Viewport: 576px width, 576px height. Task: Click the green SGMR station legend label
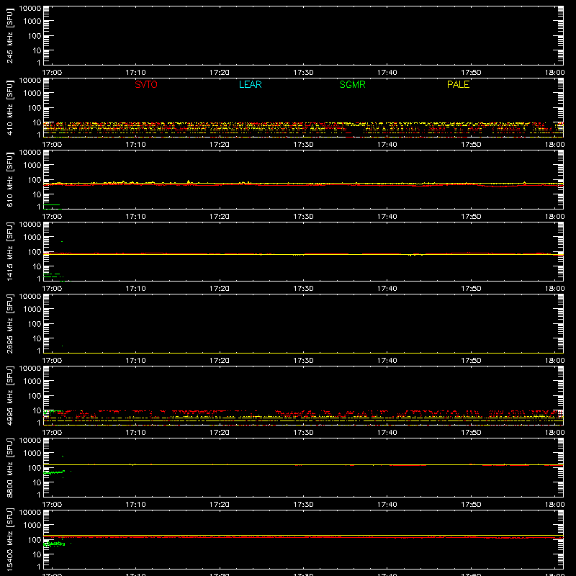352,84
